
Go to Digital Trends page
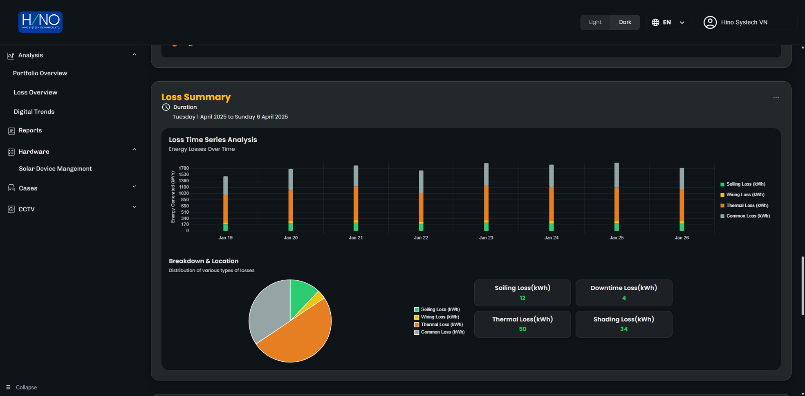pos(34,112)
